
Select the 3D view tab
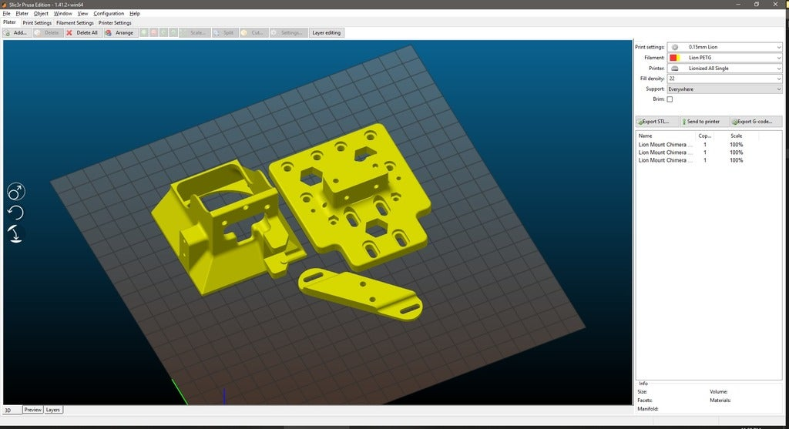[12, 410]
